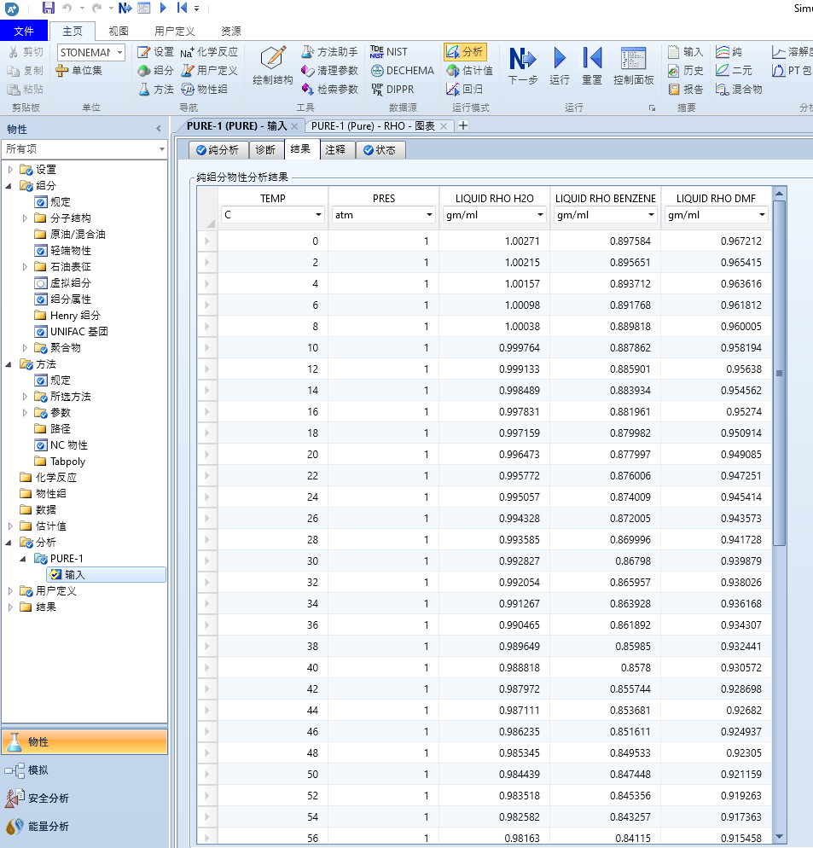Viewport: 813px width, 848px height.
Task: Select the Binary (二元) analysis icon
Action: 723,71
